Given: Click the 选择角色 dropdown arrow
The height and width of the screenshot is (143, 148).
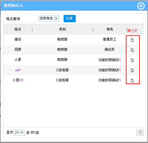Looking at the screenshot, I should 56,18.
